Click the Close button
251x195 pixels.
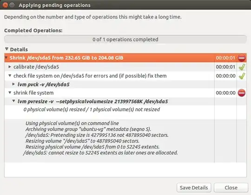[x=231, y=188]
